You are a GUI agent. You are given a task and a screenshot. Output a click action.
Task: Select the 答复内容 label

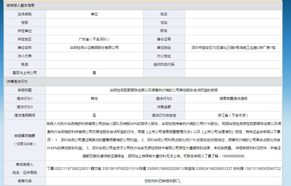(x=25, y=181)
